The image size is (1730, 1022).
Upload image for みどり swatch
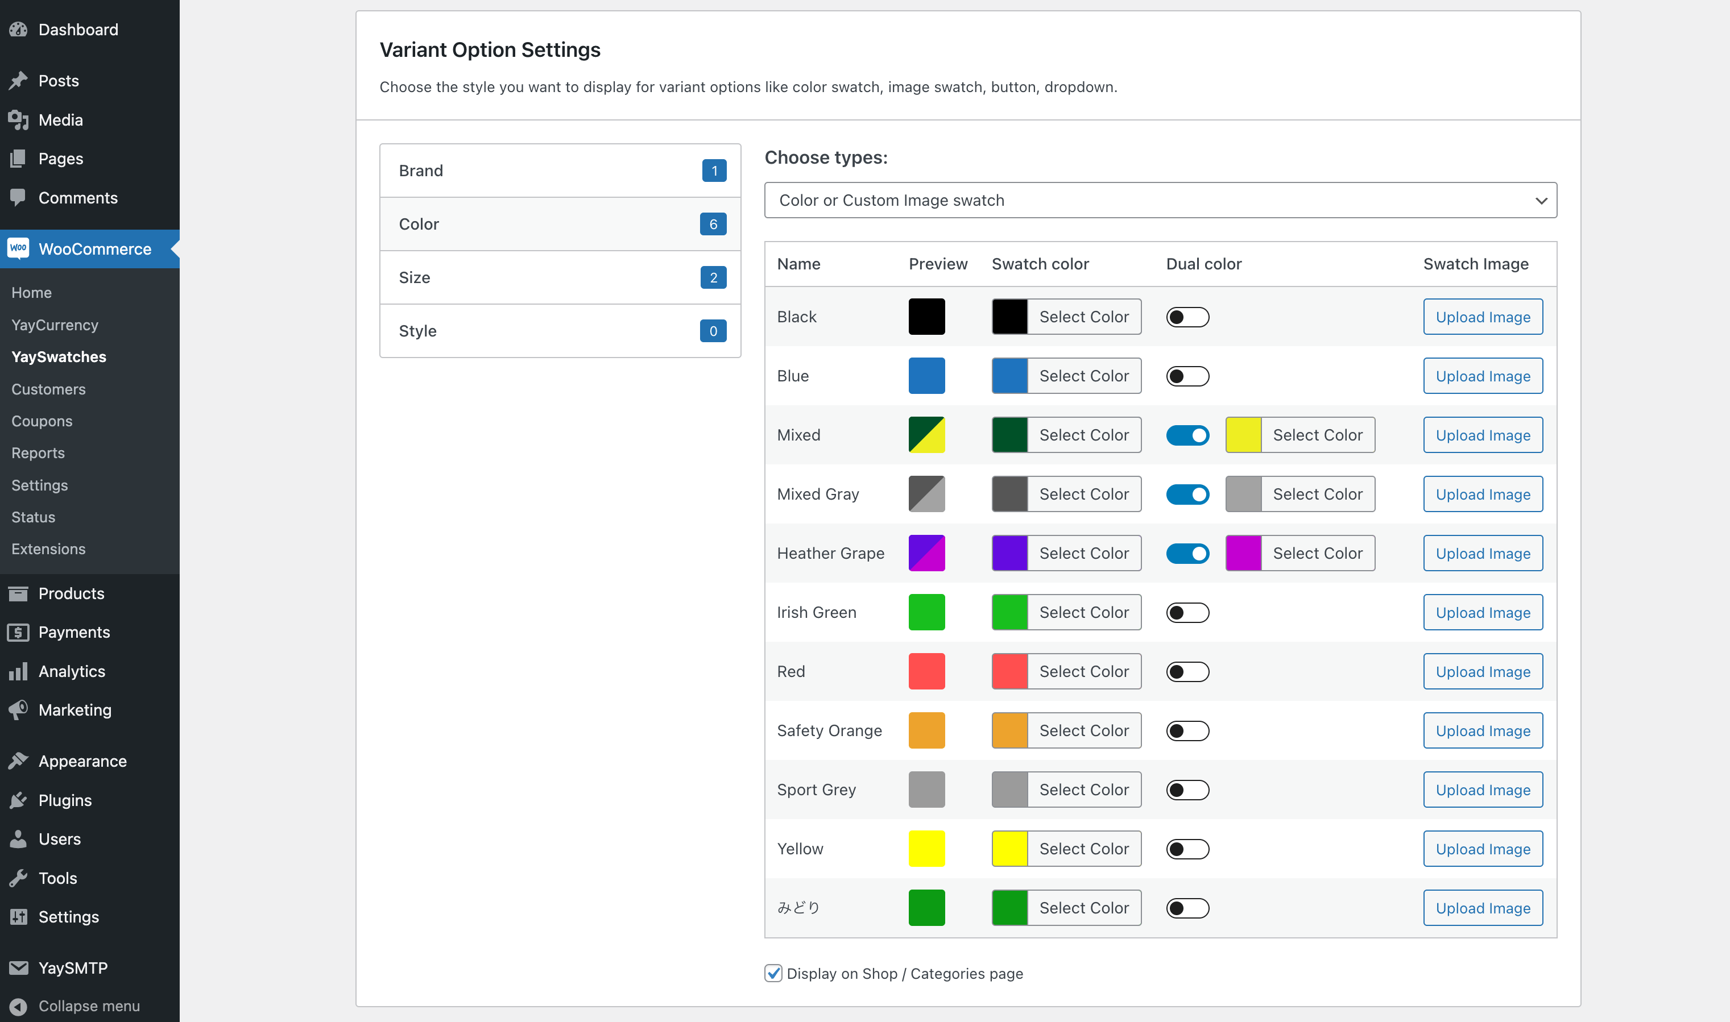pyautogui.click(x=1483, y=908)
